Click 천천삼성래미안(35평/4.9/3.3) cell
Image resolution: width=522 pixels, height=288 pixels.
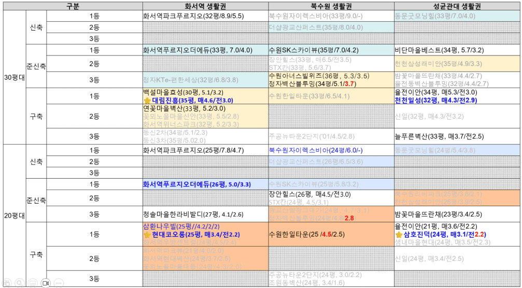click(x=457, y=64)
